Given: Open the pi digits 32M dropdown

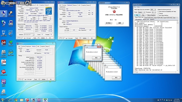Looking at the screenshot, I should click(x=153, y=10).
